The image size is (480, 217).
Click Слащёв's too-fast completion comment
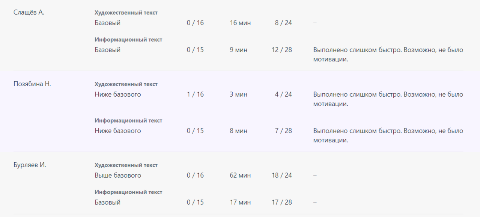[388, 55]
